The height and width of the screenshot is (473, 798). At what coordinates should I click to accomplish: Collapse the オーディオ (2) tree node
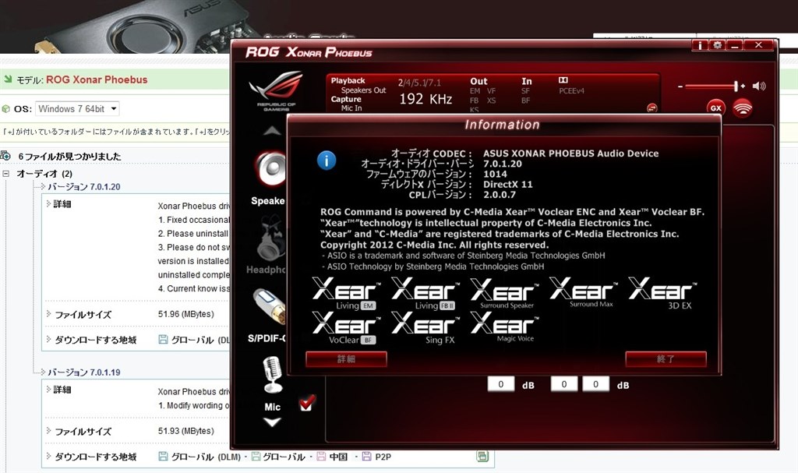6,174
